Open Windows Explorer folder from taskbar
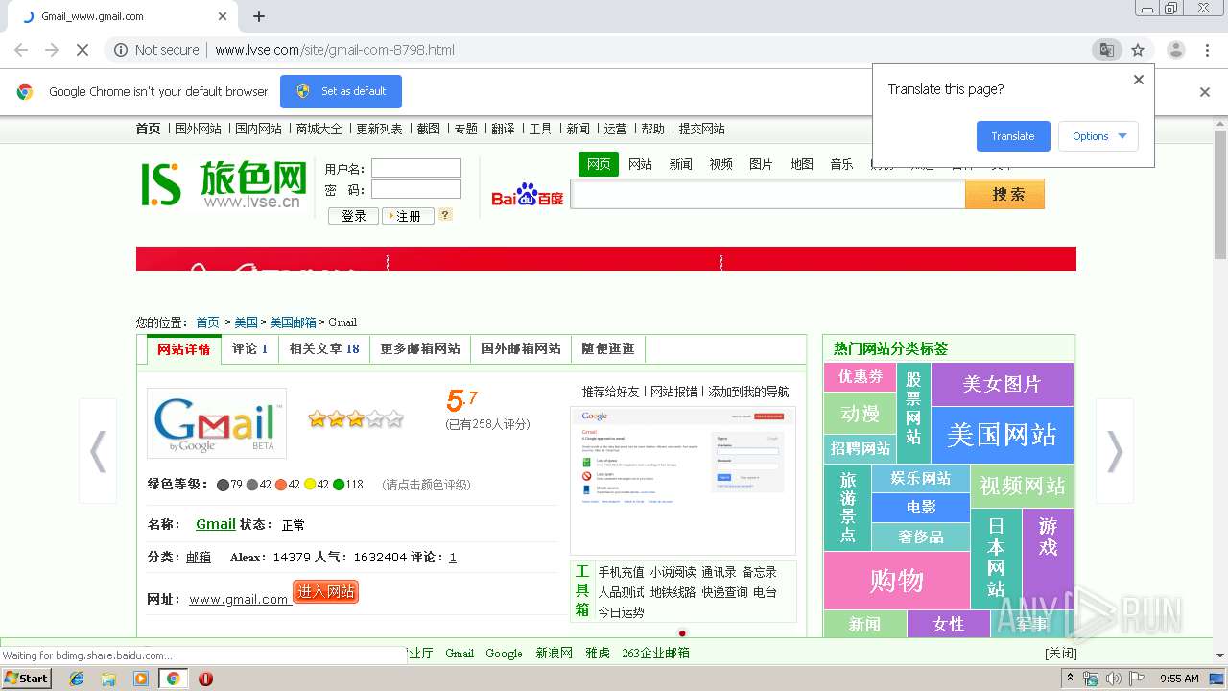 tap(108, 679)
